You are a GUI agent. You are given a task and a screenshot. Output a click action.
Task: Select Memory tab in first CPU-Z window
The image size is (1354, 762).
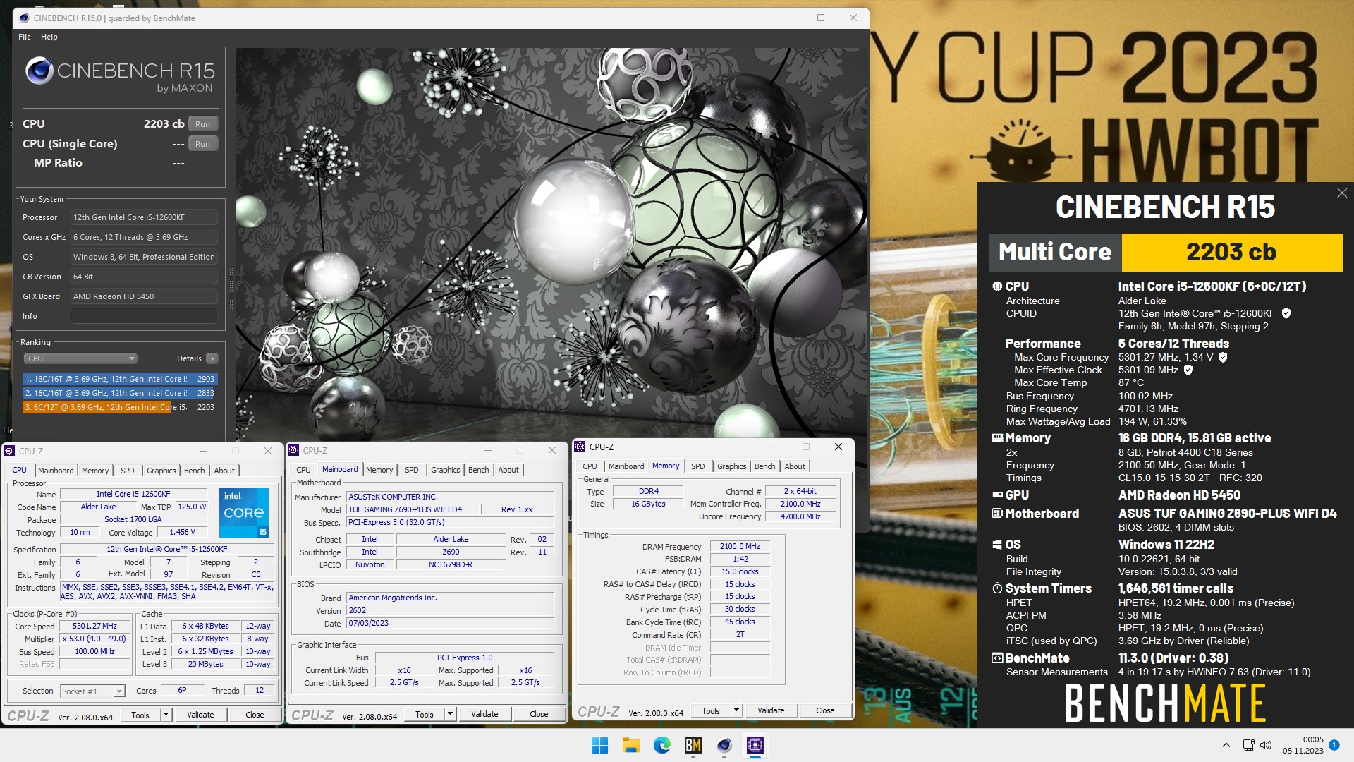coord(95,471)
